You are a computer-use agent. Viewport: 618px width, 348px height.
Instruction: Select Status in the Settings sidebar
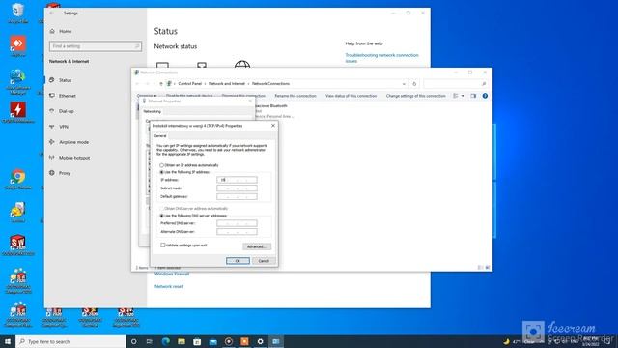pyautogui.click(x=65, y=80)
